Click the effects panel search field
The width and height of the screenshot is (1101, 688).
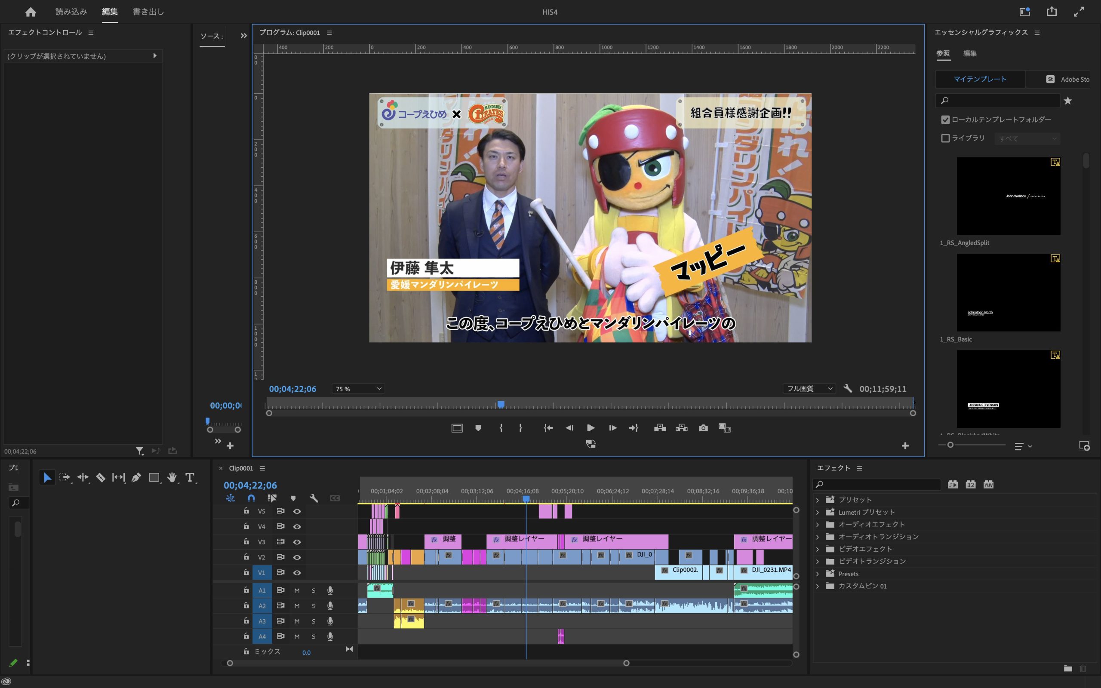[876, 484]
